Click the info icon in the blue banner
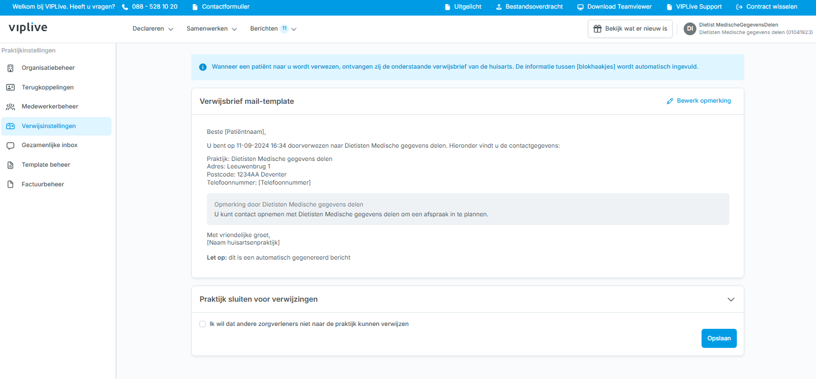 203,67
